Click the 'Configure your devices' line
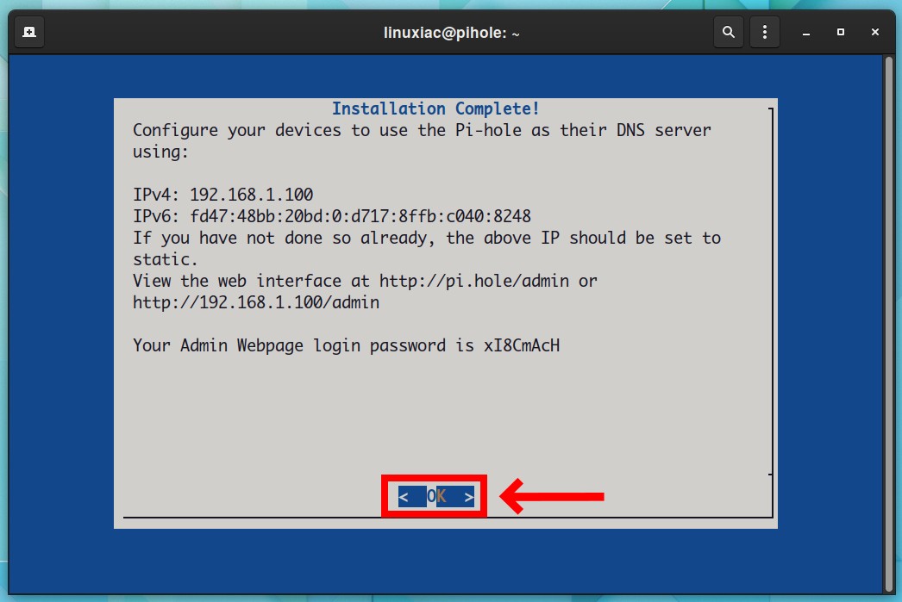The image size is (902, 602). click(422, 130)
